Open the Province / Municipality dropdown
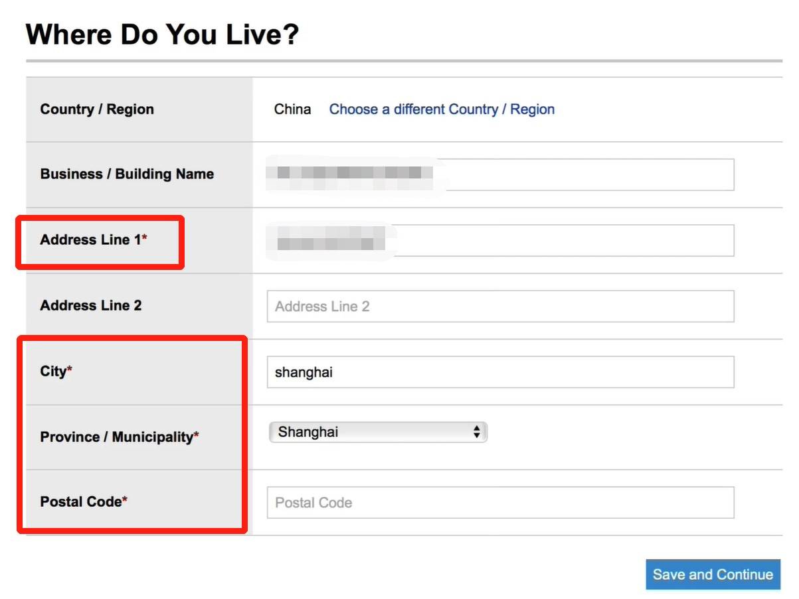Viewport: 799px width, 599px height. (377, 433)
